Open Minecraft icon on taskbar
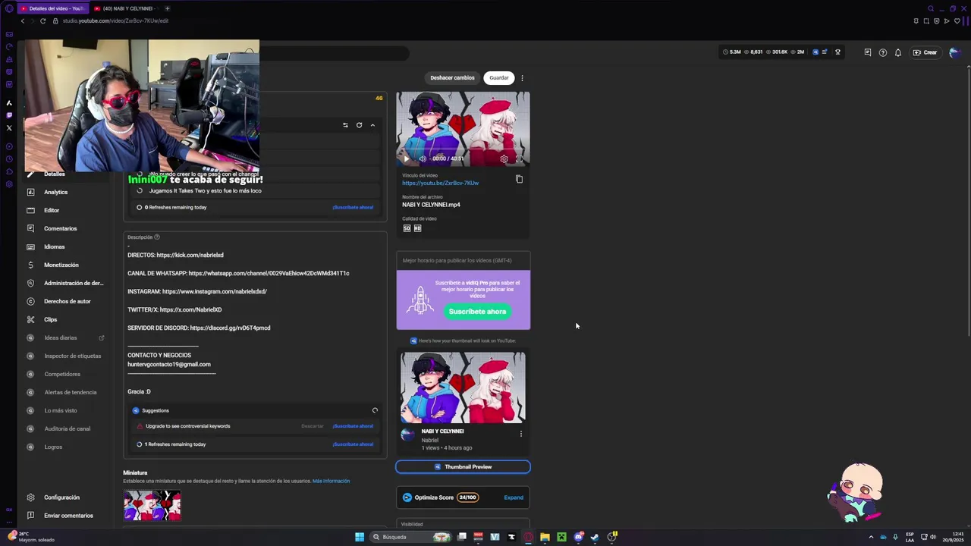Viewport: 971px width, 546px height. (x=561, y=537)
